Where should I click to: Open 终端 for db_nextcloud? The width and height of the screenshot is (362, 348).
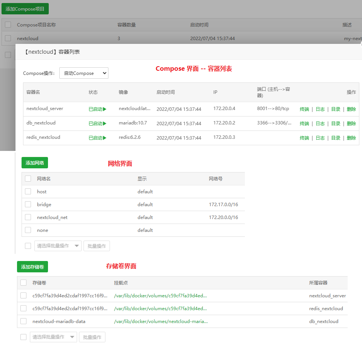pyautogui.click(x=304, y=123)
